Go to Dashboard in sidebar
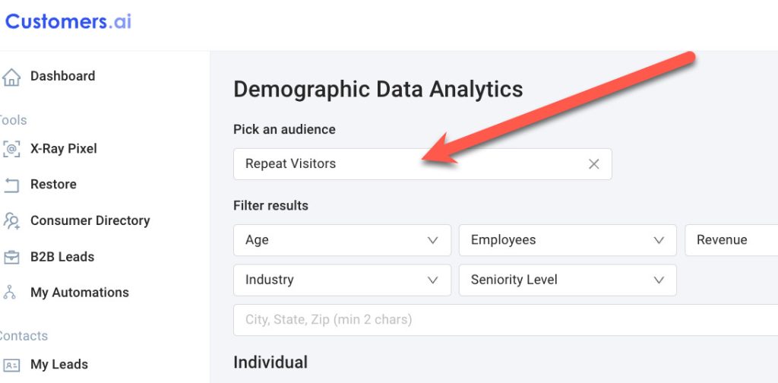778x383 pixels. coord(62,77)
